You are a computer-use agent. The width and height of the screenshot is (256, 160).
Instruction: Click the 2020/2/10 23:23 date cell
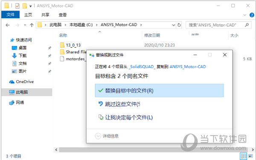(x=160, y=45)
